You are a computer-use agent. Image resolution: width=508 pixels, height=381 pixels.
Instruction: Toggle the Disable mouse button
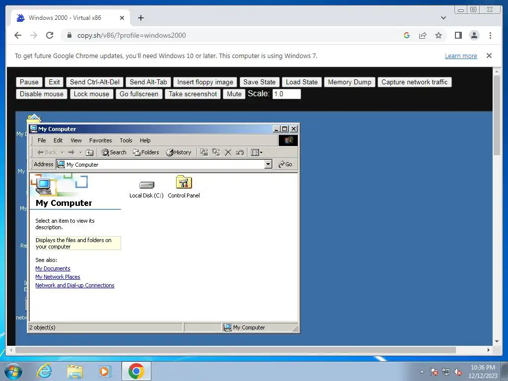(42, 94)
